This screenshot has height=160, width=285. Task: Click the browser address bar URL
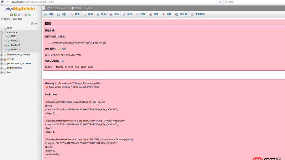pyautogui.click(x=32, y=2)
